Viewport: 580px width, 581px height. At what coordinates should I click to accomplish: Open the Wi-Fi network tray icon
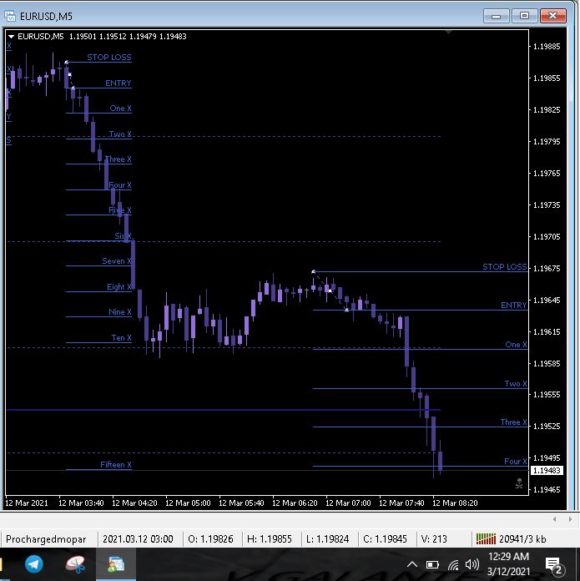453,564
